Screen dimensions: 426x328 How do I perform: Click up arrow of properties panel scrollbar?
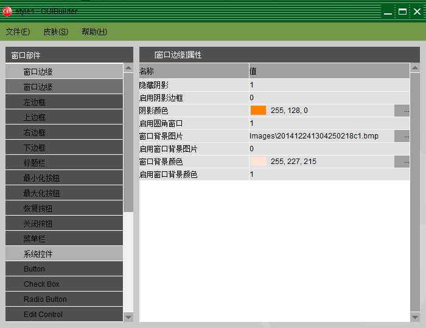click(x=415, y=68)
